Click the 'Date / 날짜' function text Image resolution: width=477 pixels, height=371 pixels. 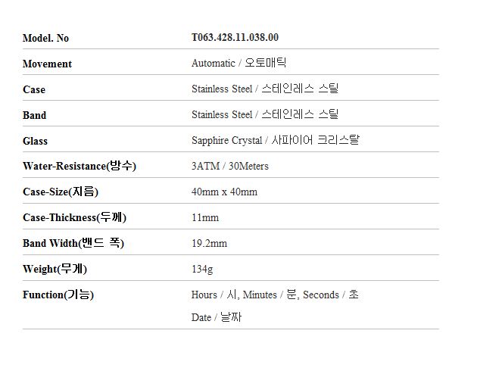(217, 317)
